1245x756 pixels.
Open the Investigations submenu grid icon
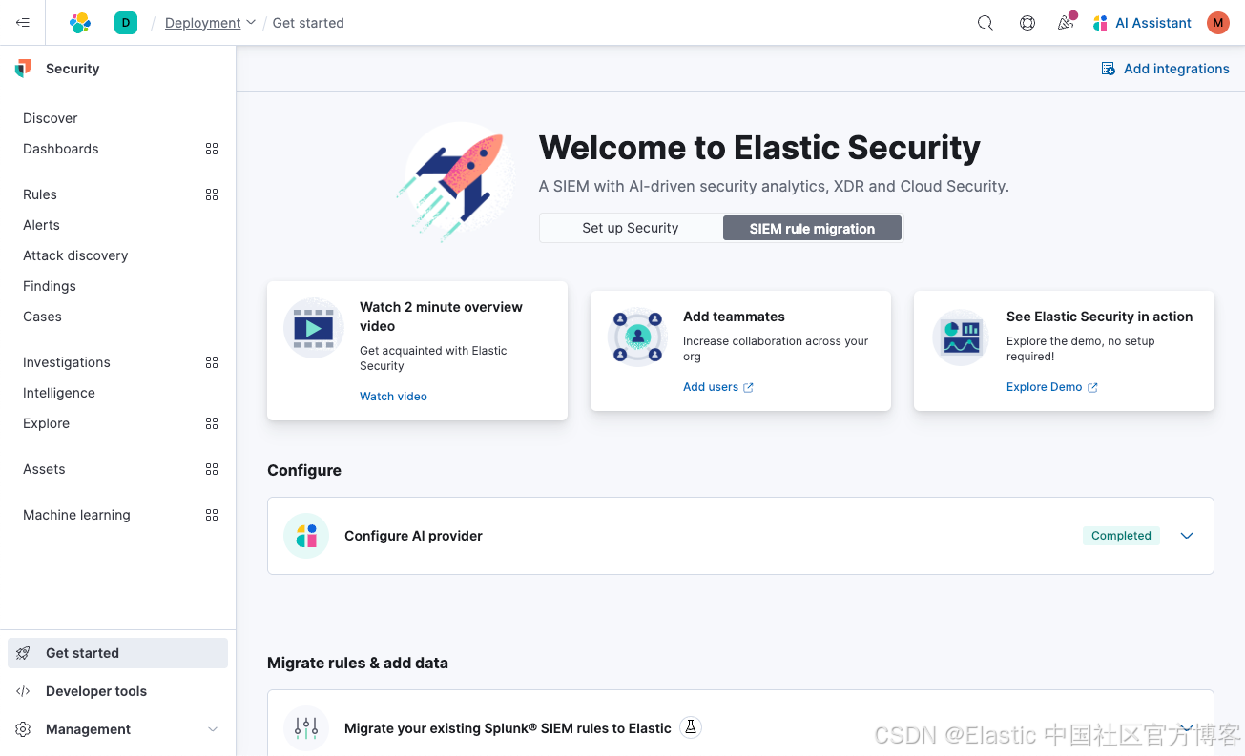[x=212, y=362]
